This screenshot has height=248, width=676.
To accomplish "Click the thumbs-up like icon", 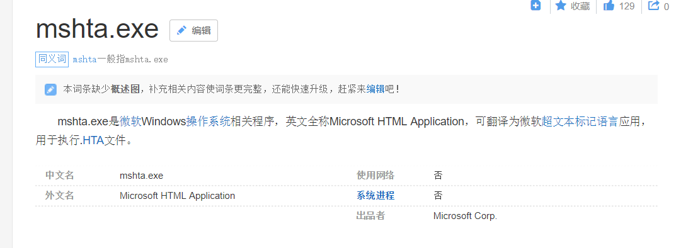I will [x=609, y=5].
